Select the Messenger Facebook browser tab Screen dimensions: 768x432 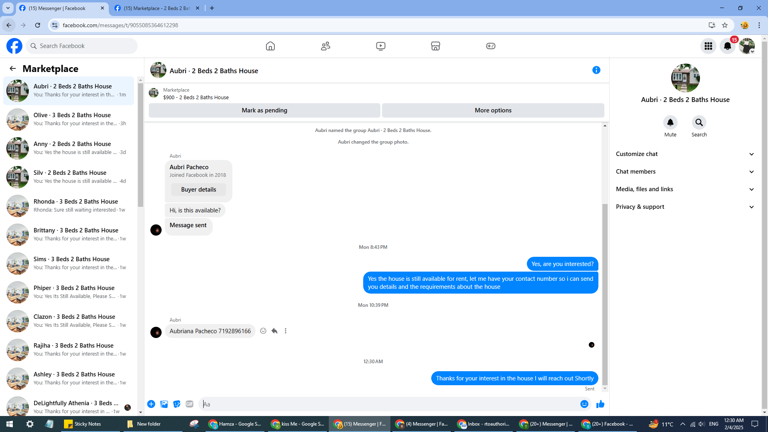(62, 8)
